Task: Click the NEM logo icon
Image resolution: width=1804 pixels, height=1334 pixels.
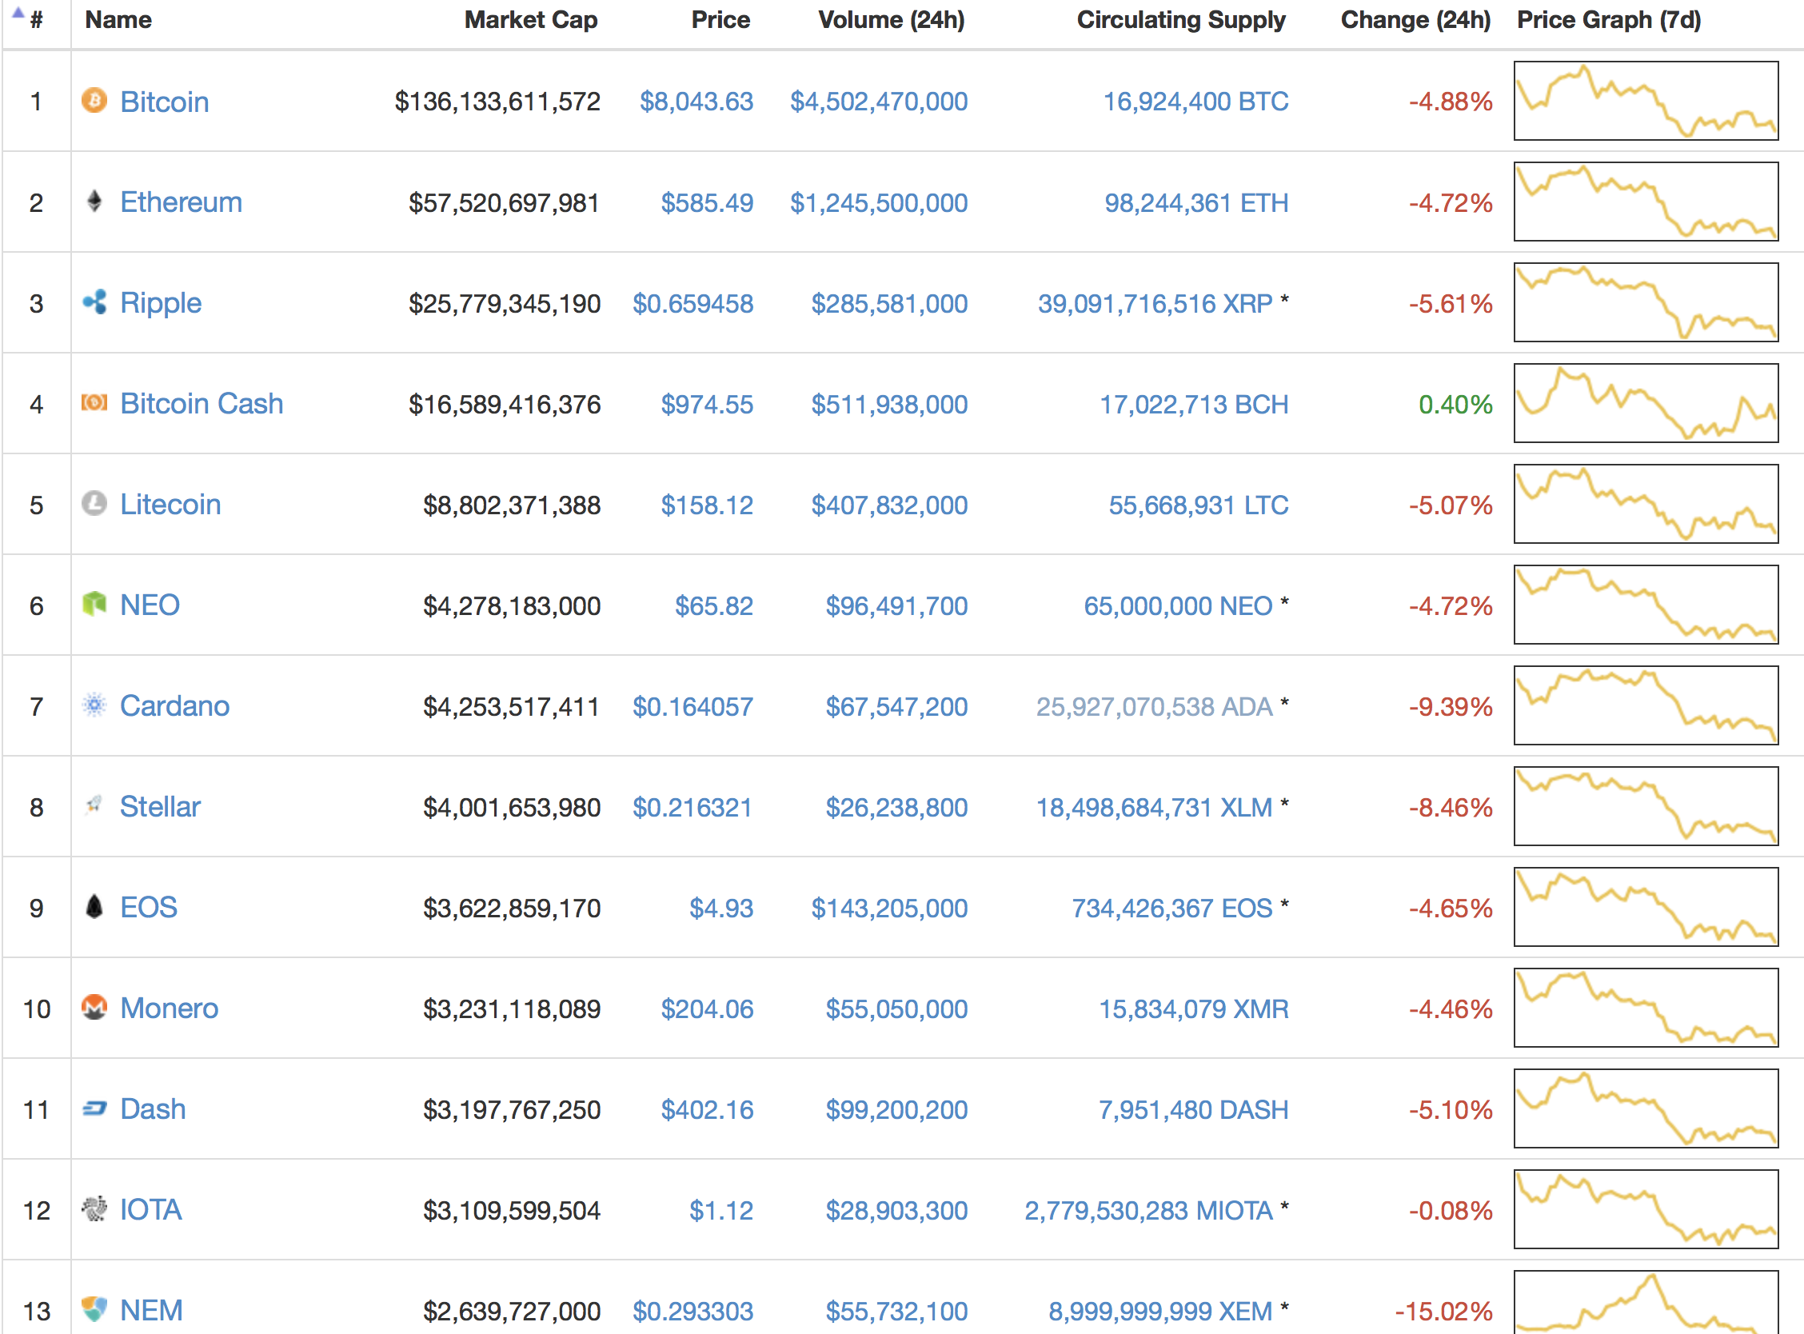Action: click(94, 1309)
